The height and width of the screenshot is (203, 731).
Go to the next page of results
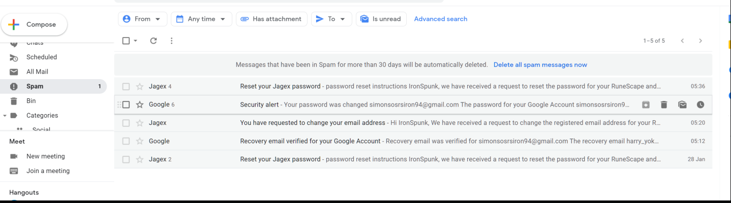(x=700, y=41)
